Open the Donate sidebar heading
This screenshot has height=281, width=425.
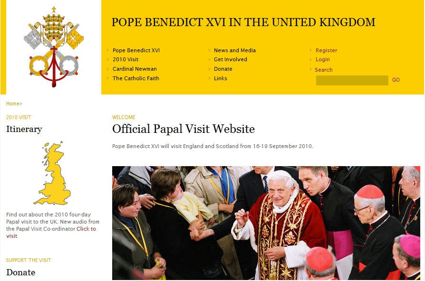20,272
